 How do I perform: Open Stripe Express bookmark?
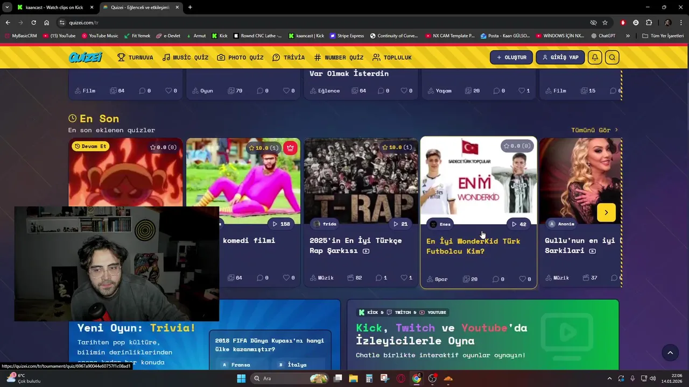click(x=347, y=36)
